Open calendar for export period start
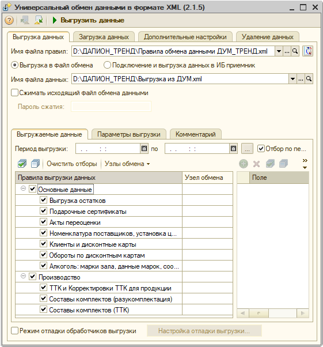The image size is (323, 347). (144, 149)
